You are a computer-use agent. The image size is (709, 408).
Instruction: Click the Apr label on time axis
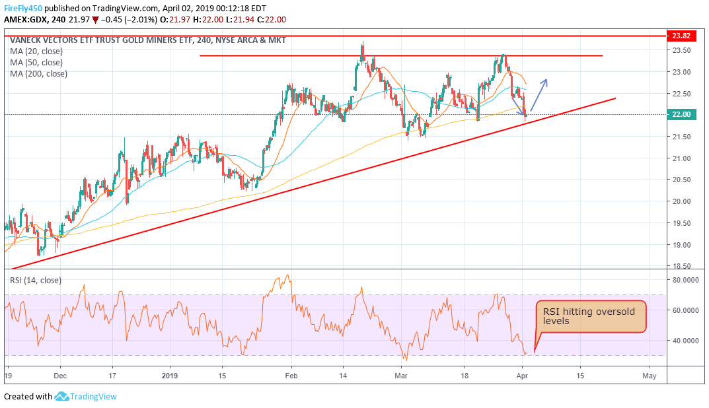(522, 376)
